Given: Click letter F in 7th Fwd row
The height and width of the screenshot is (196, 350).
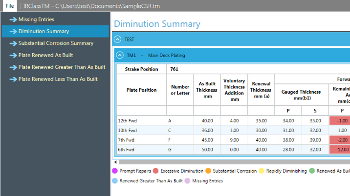Looking at the screenshot, I should tap(170, 140).
